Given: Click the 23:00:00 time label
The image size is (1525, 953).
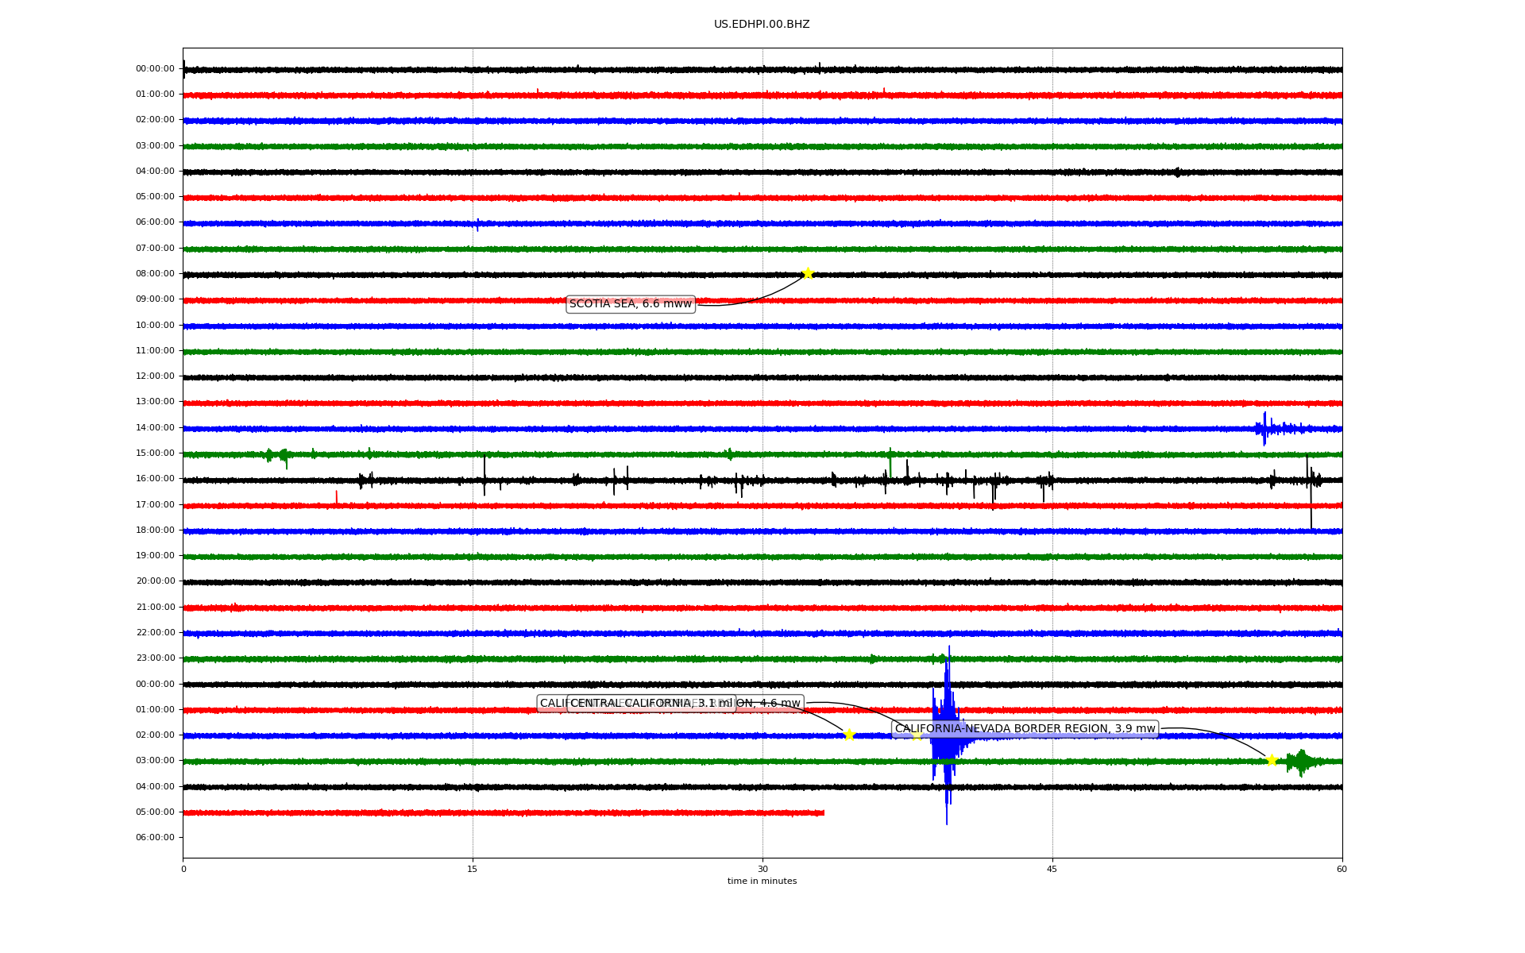Looking at the screenshot, I should click(x=155, y=658).
